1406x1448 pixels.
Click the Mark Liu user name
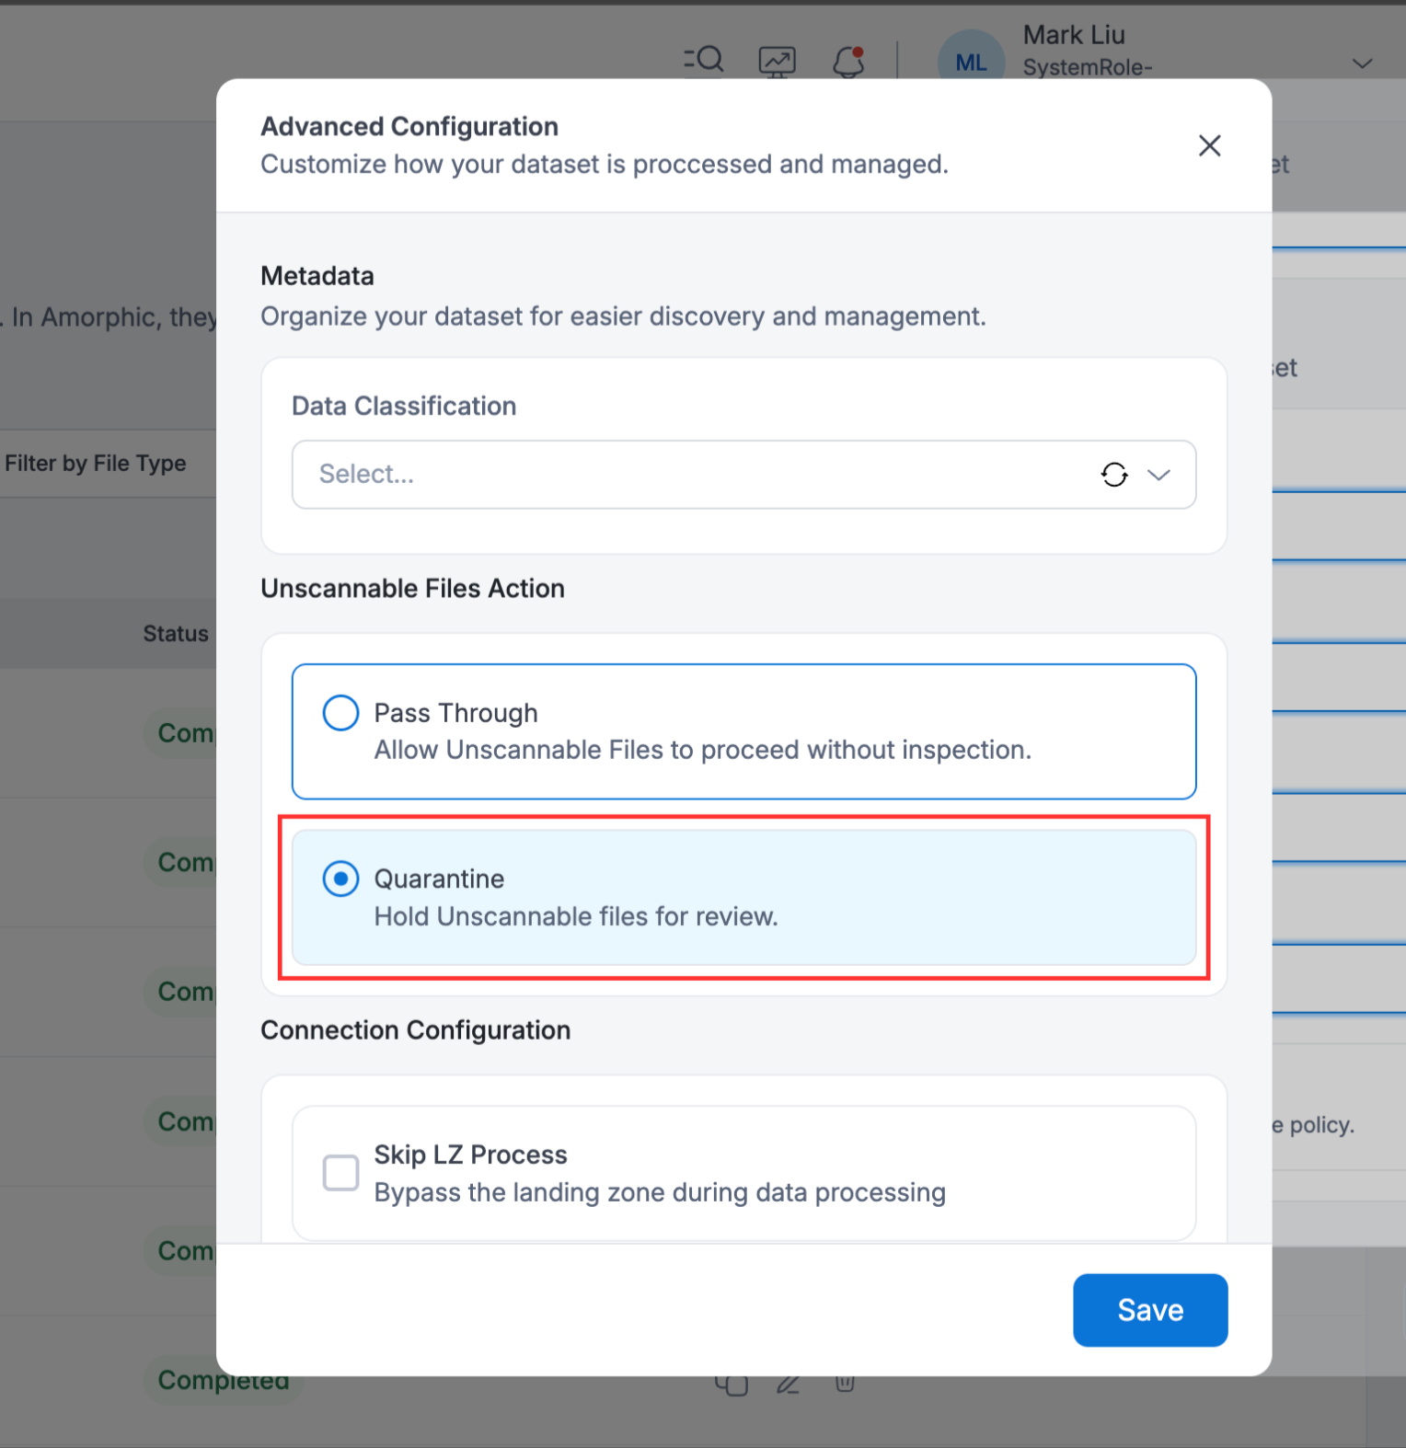pyautogui.click(x=1074, y=35)
